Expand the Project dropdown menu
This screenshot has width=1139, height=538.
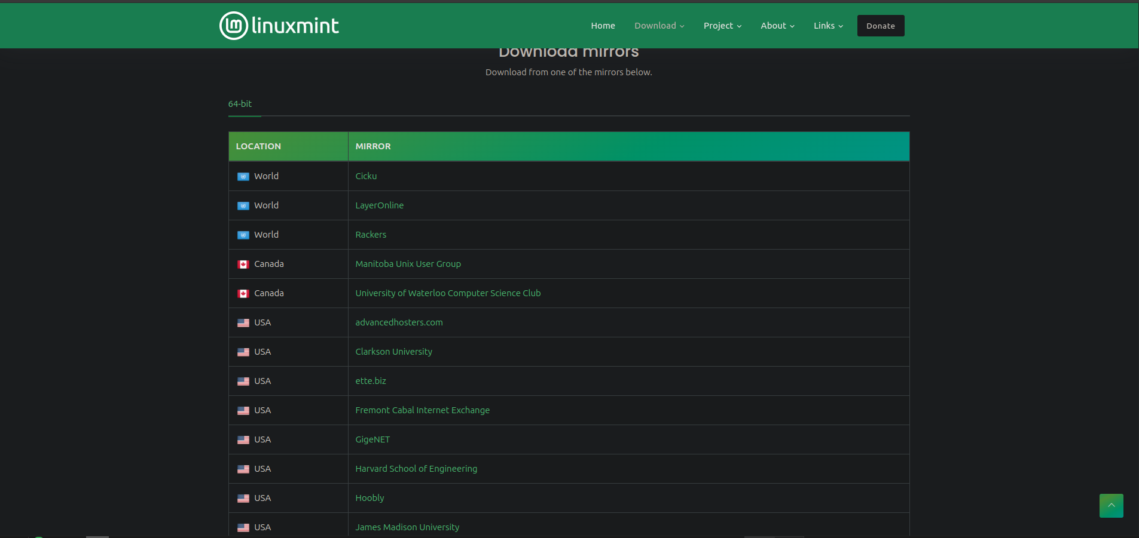coord(722,26)
